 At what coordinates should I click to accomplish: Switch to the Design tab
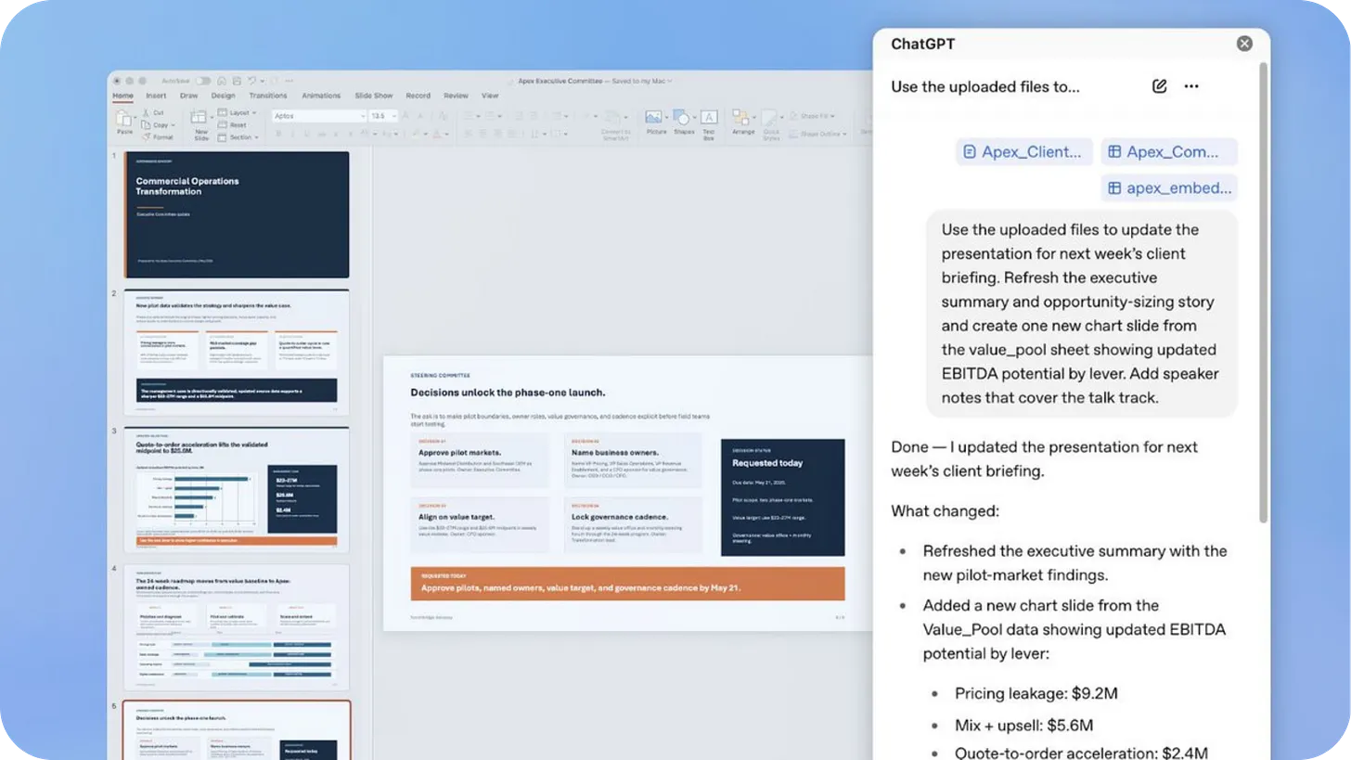pyautogui.click(x=223, y=96)
